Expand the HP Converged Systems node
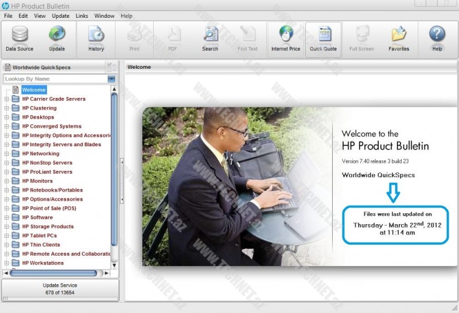This screenshot has width=459, height=313. [x=6, y=126]
